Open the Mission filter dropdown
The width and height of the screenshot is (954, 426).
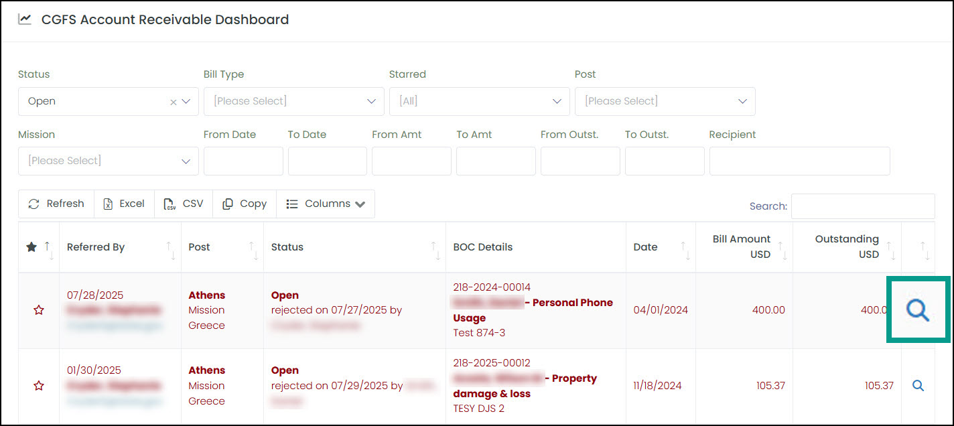coord(109,161)
